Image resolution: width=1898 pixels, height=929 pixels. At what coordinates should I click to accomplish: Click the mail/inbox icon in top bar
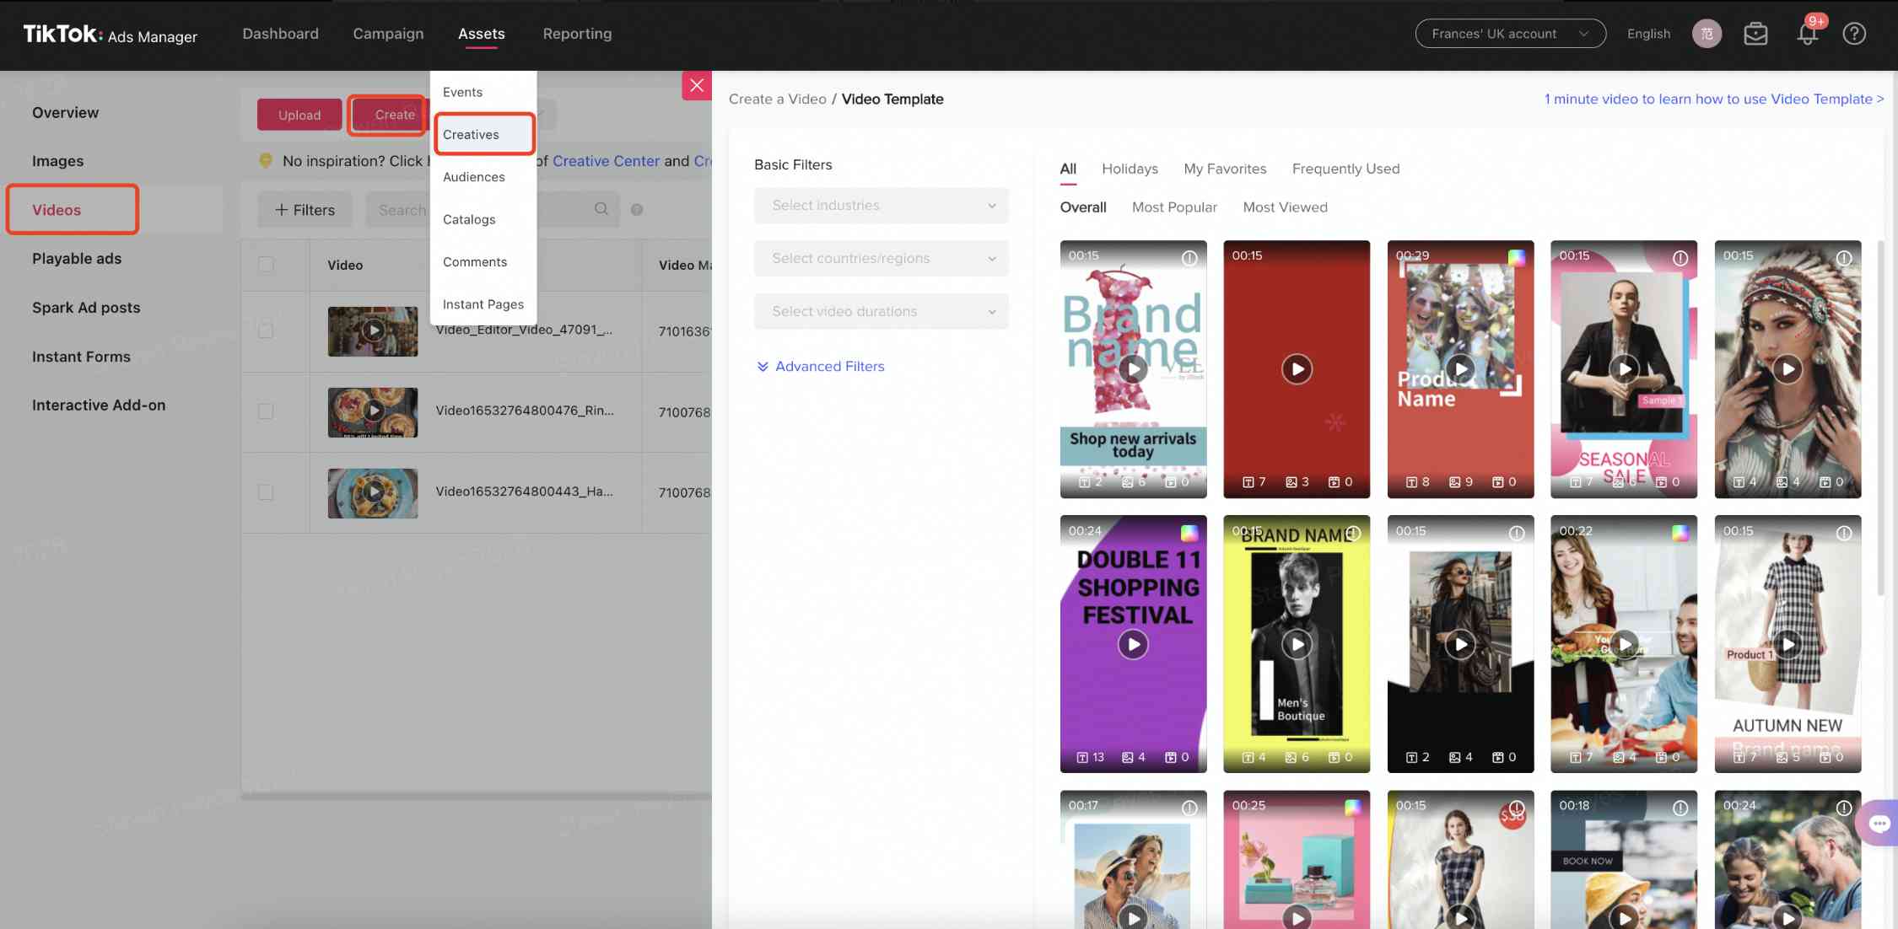click(1755, 34)
